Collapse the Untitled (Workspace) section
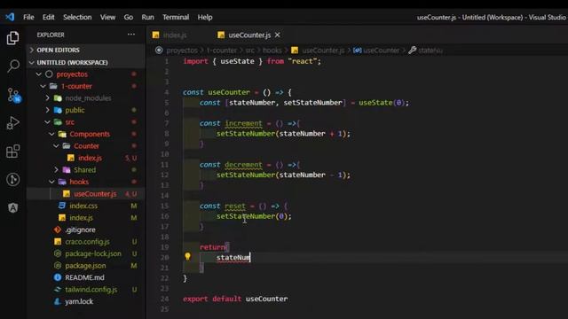This screenshot has width=568, height=319. coord(32,63)
